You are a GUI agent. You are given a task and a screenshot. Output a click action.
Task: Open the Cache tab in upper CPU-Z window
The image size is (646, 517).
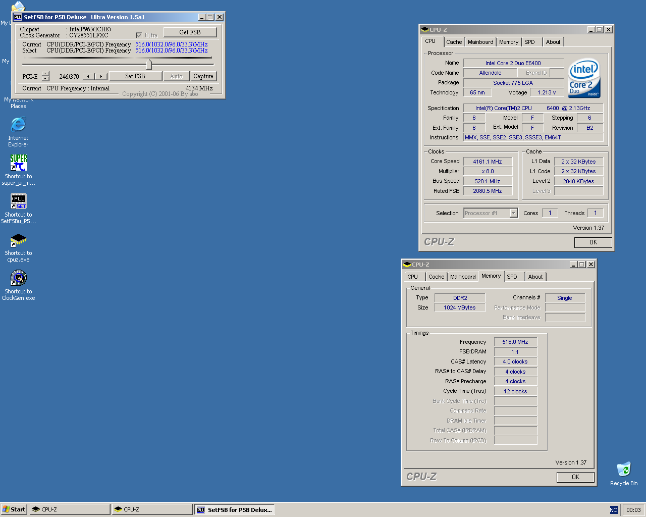point(454,42)
